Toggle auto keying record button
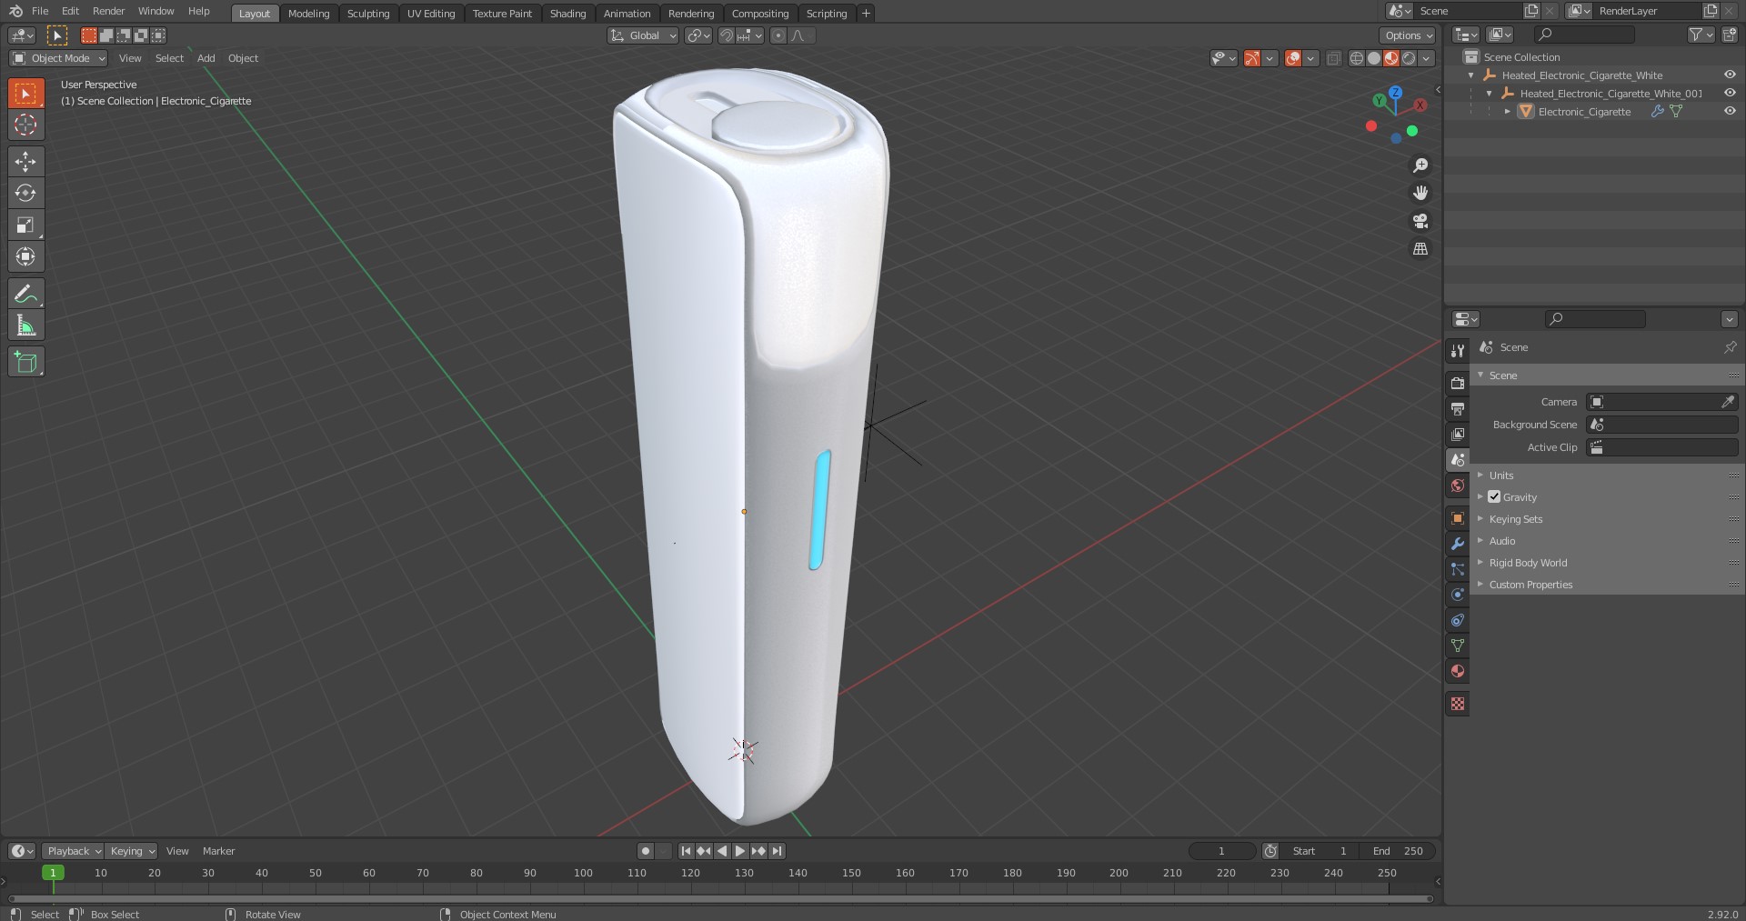This screenshot has width=1746, height=921. (x=645, y=851)
